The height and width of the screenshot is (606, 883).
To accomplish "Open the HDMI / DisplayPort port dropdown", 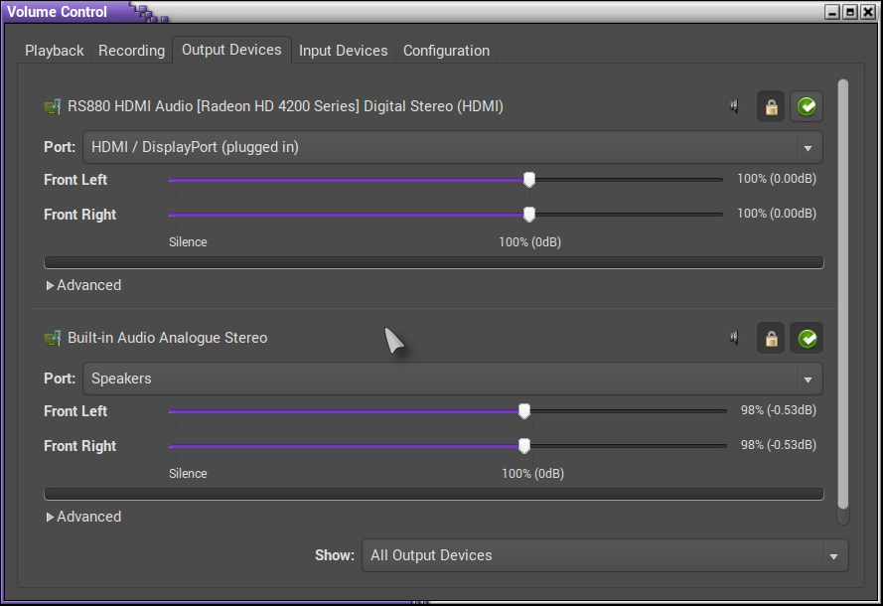I will 452,147.
